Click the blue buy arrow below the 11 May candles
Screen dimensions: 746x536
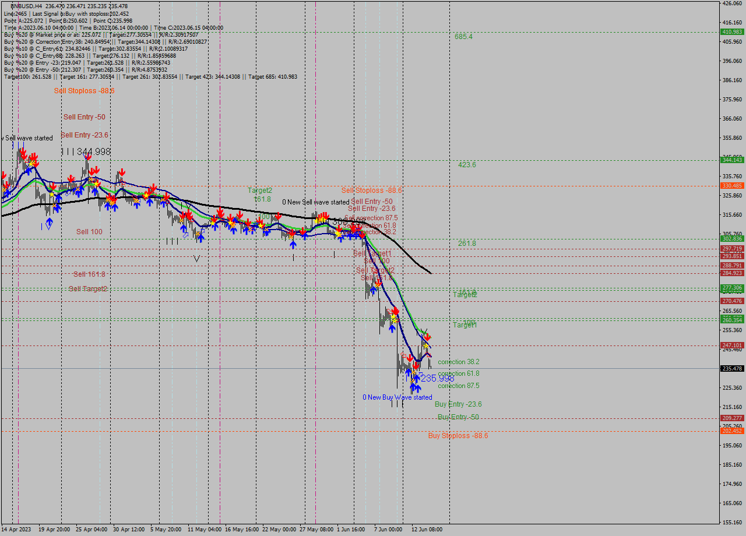200,238
